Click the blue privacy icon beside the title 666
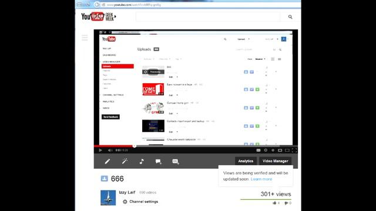Image resolution: width=376 pixels, height=211 pixels. 105,178
